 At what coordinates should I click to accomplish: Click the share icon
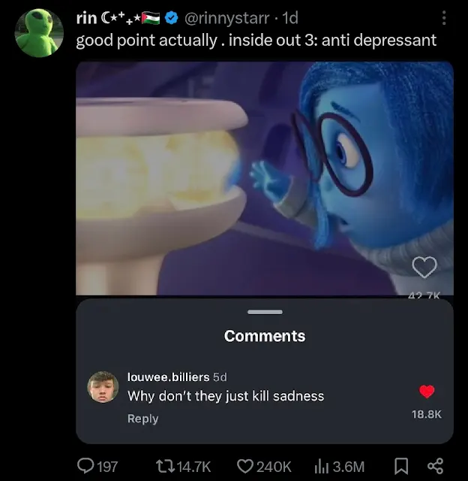tap(434, 466)
